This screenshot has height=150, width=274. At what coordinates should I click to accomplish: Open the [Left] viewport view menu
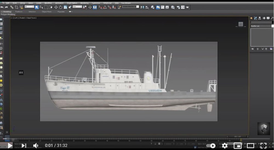coord(16,18)
